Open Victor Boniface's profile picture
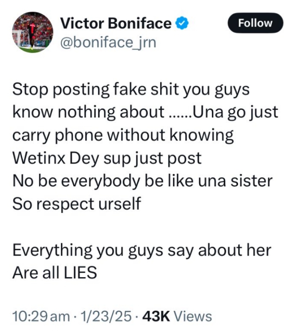Image resolution: width=298 pixels, height=333 pixels. [x=33, y=32]
